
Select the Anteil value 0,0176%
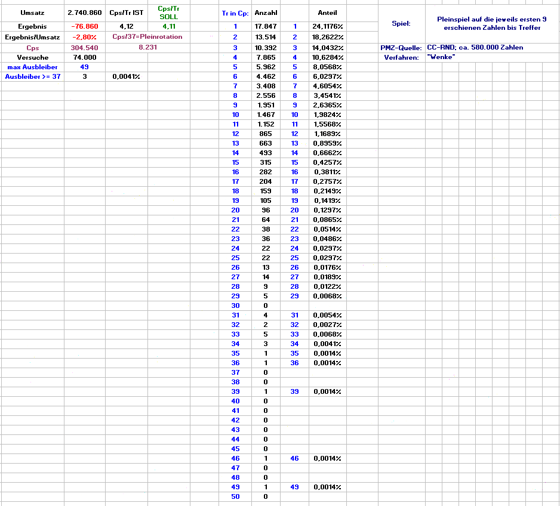(328, 268)
